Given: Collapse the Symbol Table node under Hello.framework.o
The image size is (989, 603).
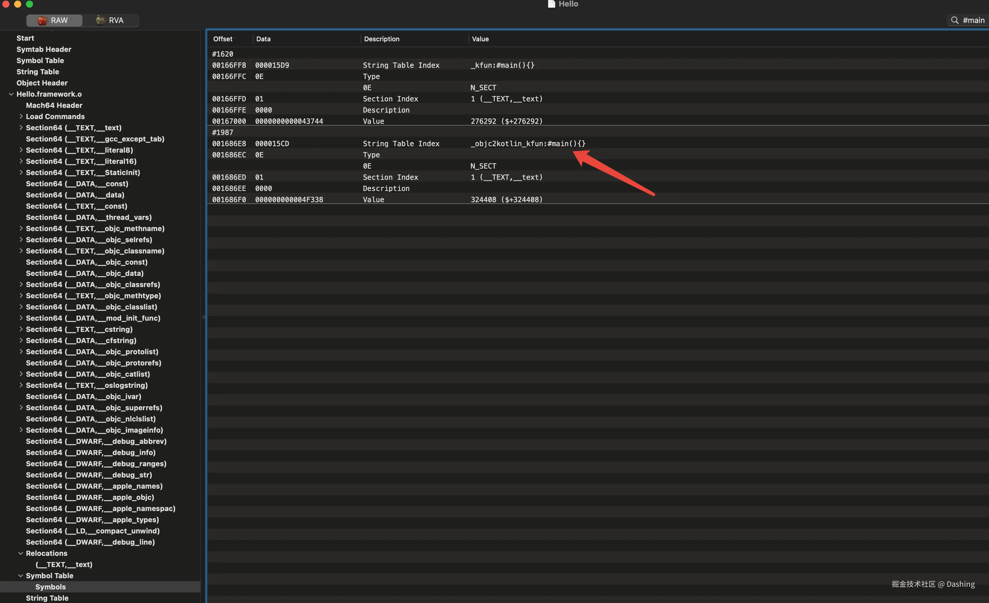Looking at the screenshot, I should (x=21, y=576).
